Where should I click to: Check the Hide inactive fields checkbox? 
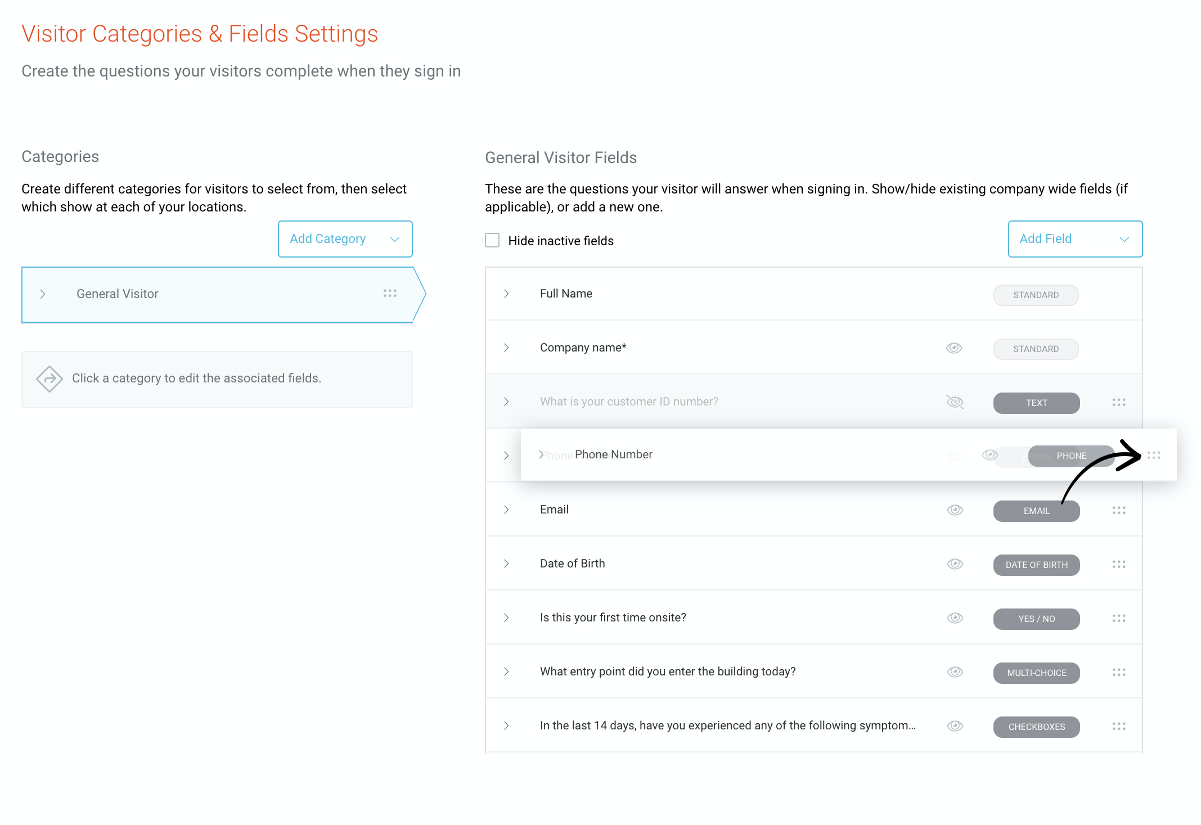point(492,241)
